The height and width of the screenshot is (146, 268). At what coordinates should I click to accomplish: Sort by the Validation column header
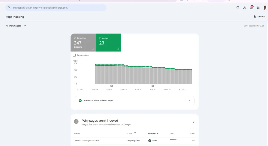coord(153,133)
